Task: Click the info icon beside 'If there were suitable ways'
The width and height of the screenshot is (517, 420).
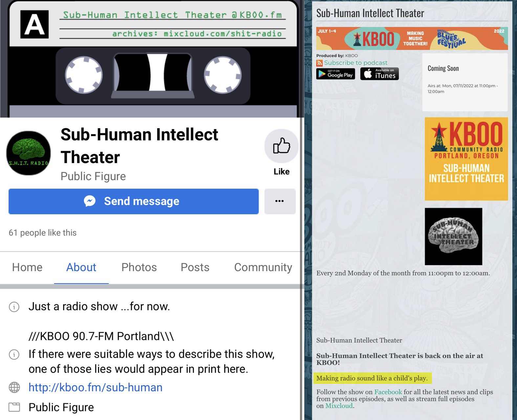Action: click(x=14, y=354)
